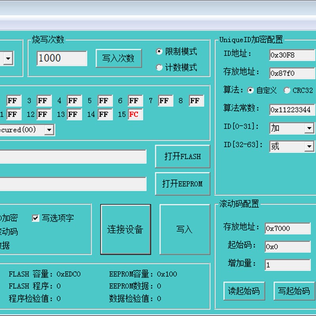Select option byte 4 FF field

pyautogui.click(x=74, y=101)
